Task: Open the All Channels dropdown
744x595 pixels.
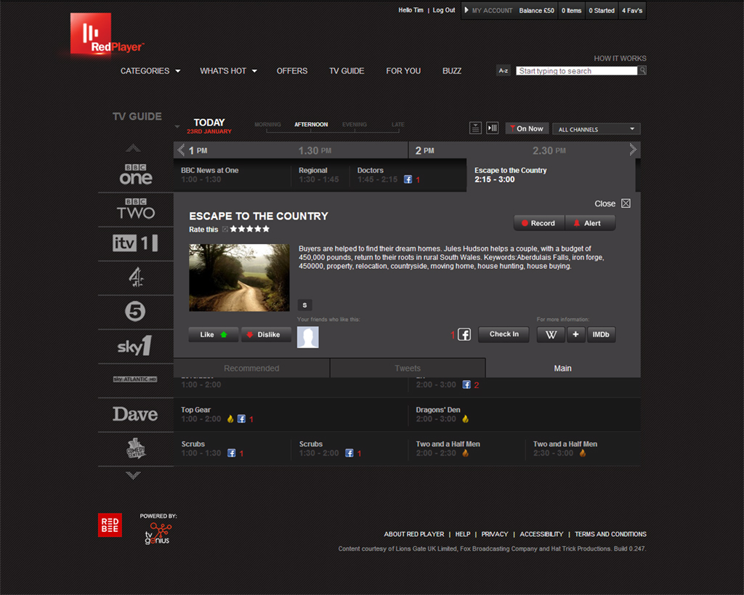Action: (x=597, y=129)
